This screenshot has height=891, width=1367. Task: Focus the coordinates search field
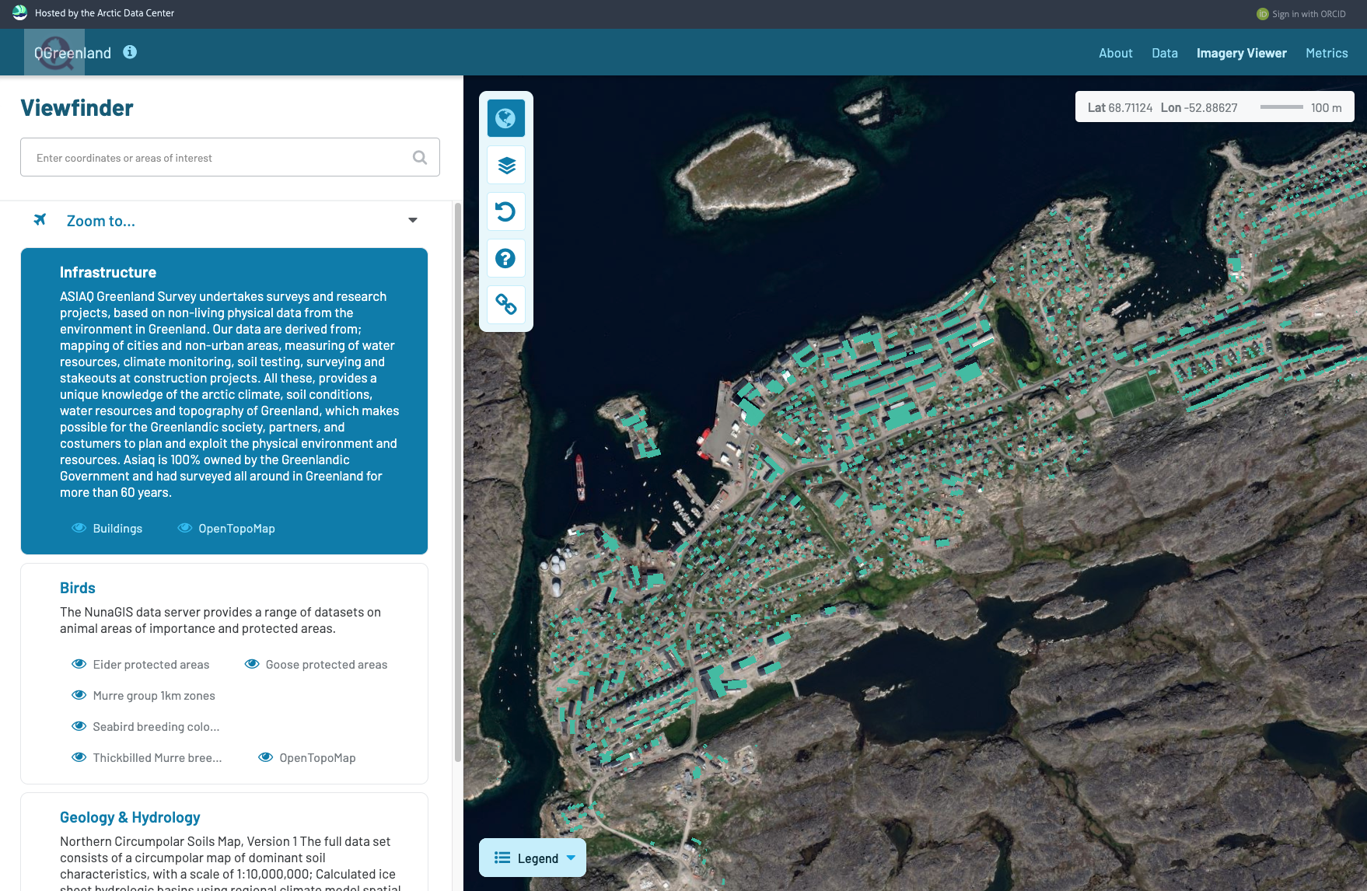tap(230, 157)
